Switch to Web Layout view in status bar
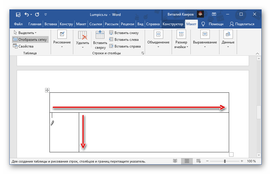 click(x=198, y=161)
